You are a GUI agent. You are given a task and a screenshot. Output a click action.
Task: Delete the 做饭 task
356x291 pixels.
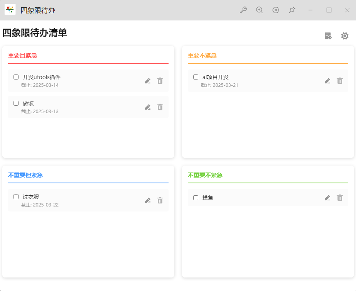tap(160, 107)
